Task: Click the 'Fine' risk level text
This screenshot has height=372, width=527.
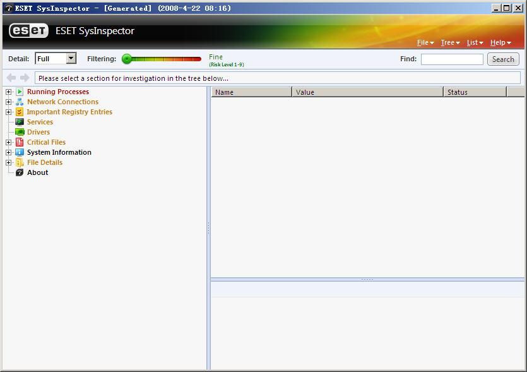Action: [x=216, y=57]
